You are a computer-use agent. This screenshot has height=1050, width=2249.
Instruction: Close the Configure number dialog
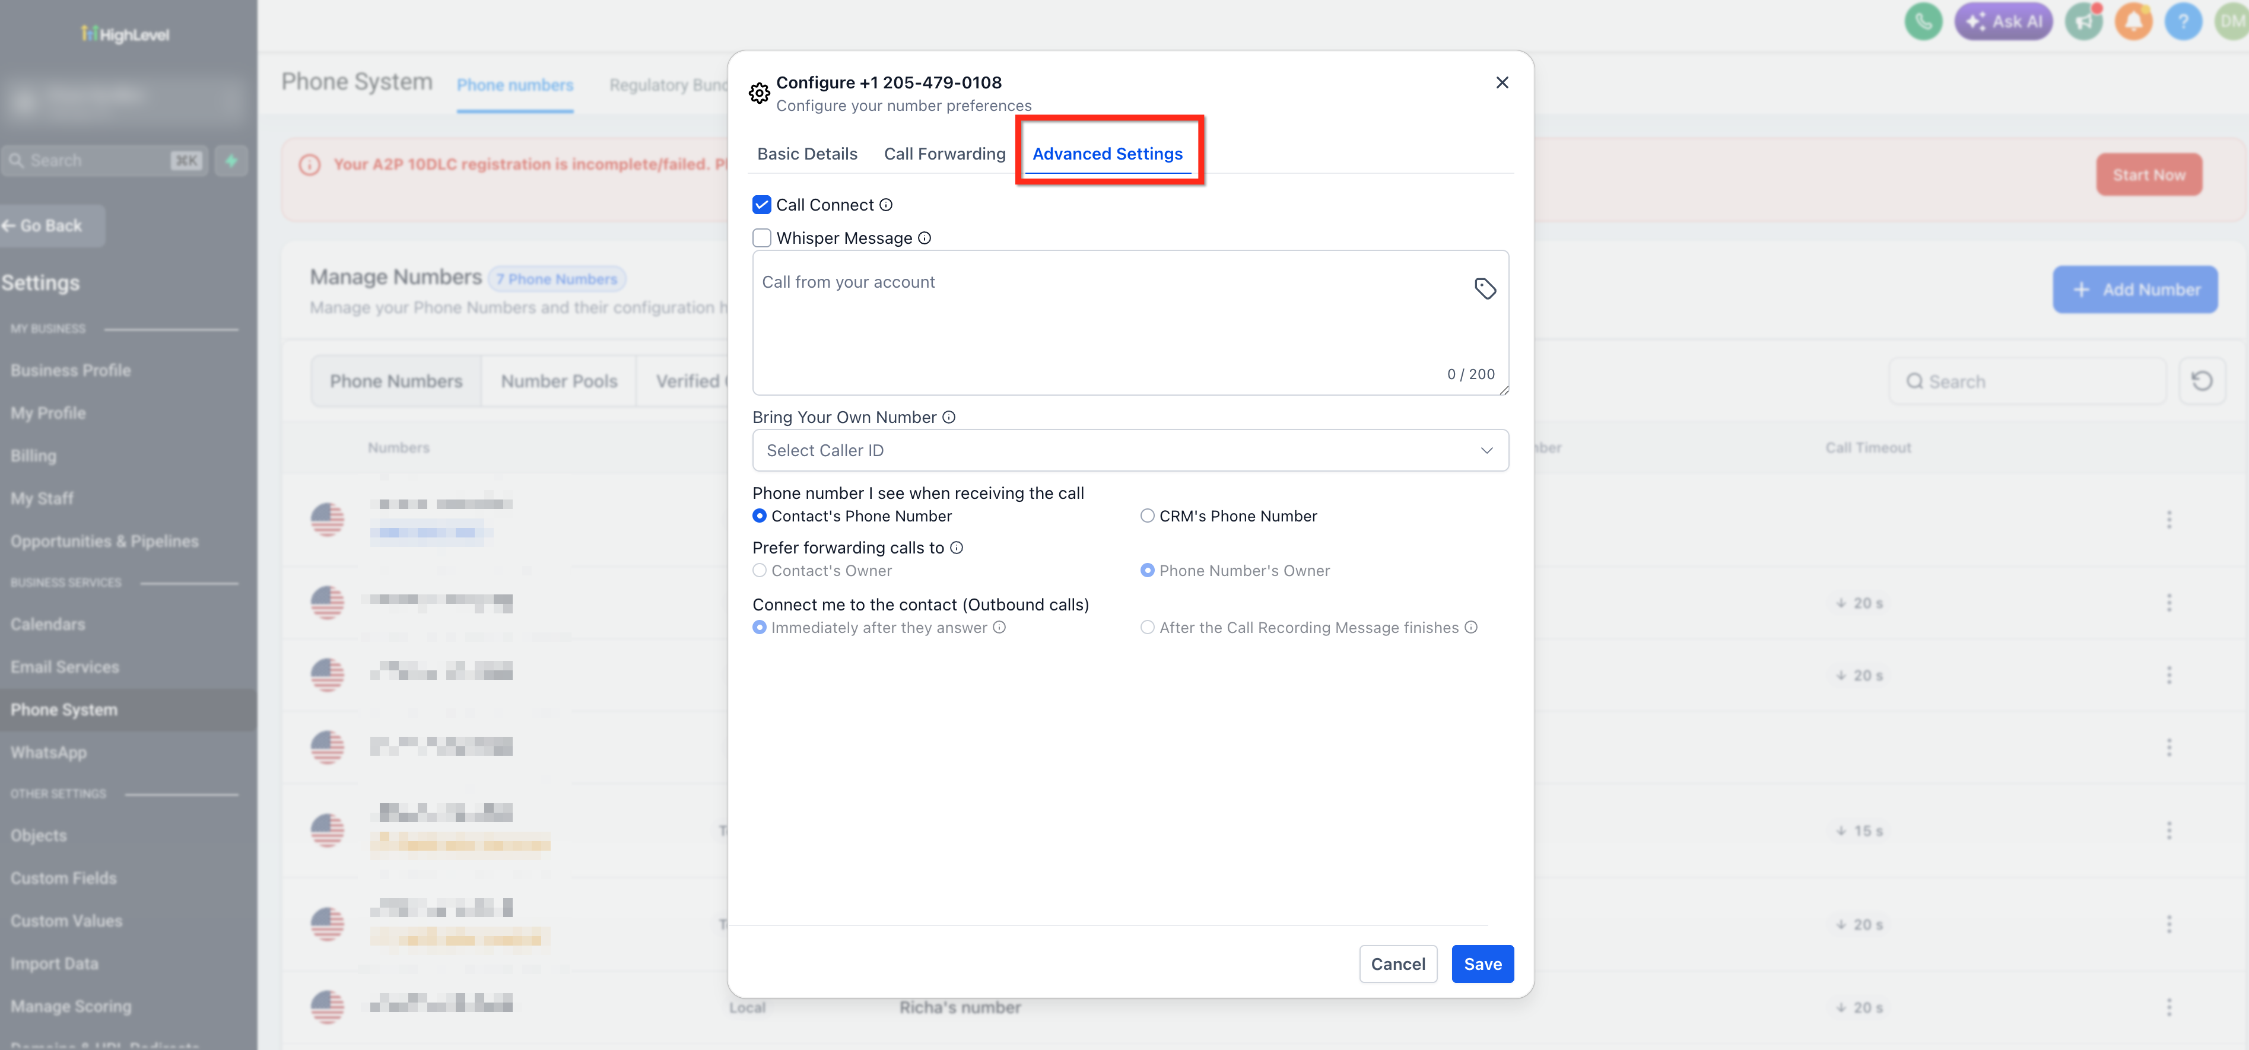point(1502,83)
